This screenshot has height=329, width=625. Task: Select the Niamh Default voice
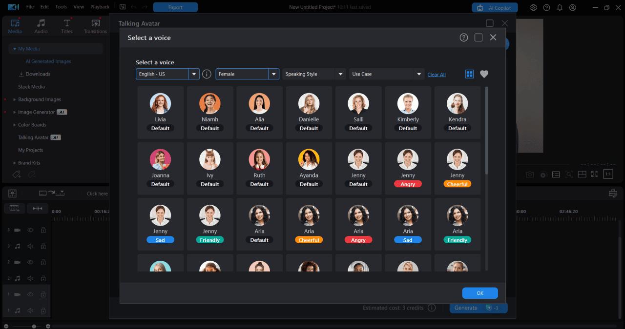[210, 112]
